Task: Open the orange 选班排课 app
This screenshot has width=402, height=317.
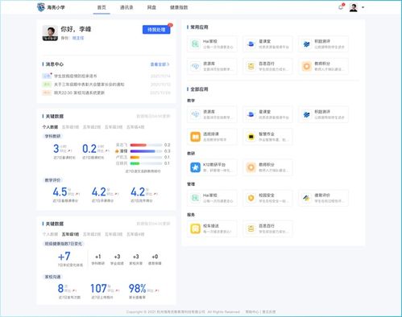Action: point(212,137)
